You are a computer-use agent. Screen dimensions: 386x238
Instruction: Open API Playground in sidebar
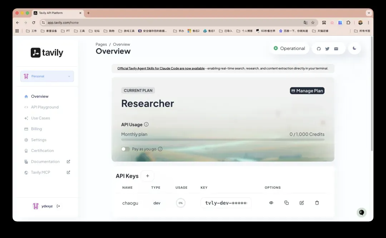(45, 107)
